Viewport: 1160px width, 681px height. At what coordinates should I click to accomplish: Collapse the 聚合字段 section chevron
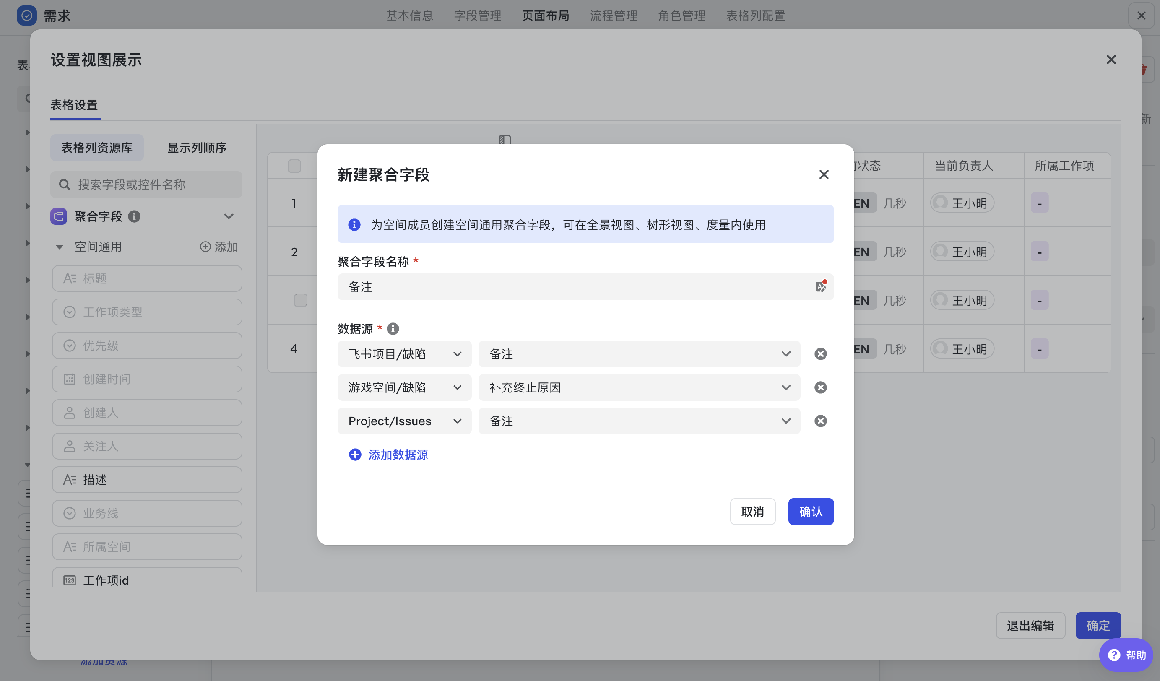pyautogui.click(x=229, y=216)
